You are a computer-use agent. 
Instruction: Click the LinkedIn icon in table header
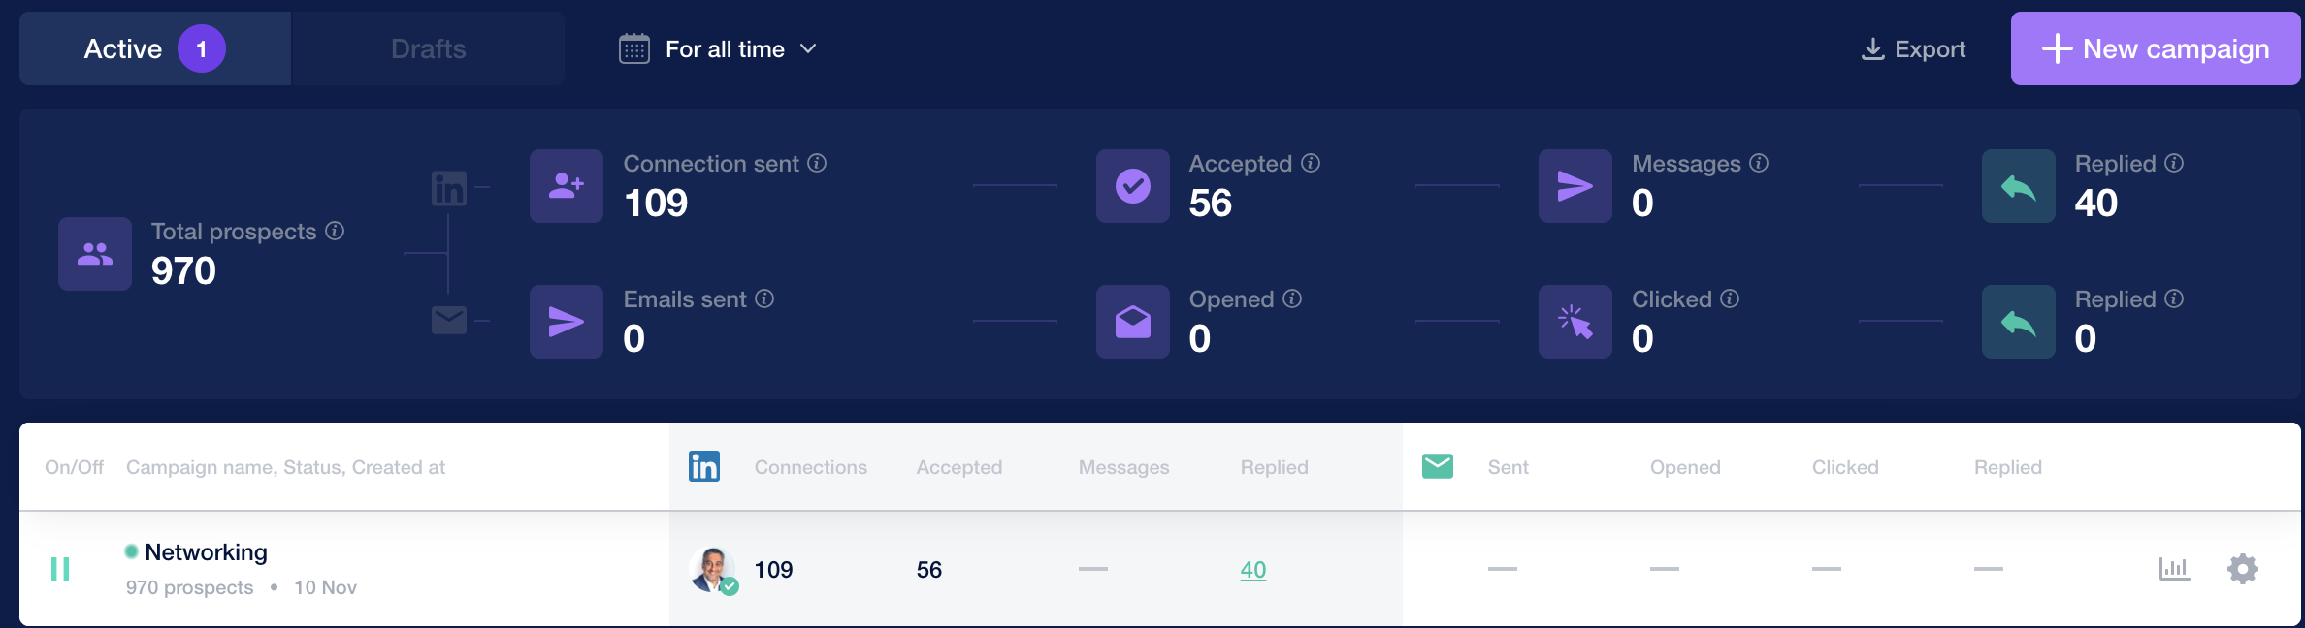pos(704,466)
